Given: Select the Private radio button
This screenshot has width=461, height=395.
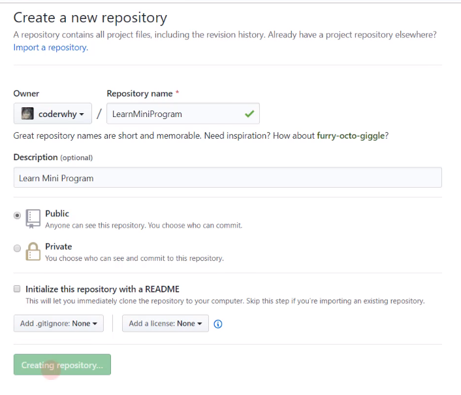Looking at the screenshot, I should click(17, 248).
